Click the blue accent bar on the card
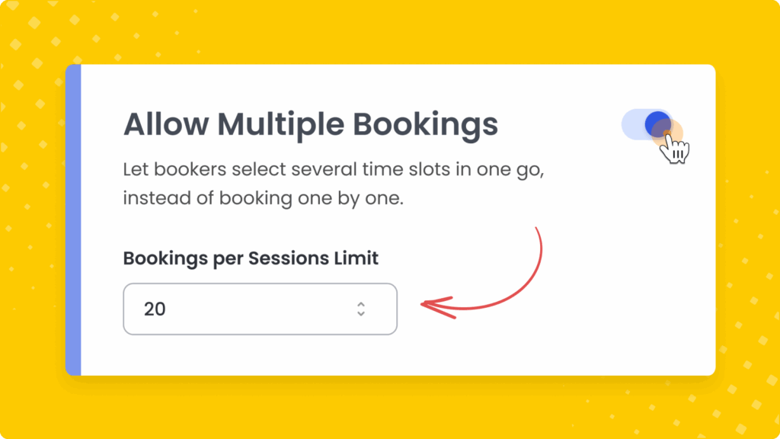Viewport: 780px width, 439px height. click(73, 219)
